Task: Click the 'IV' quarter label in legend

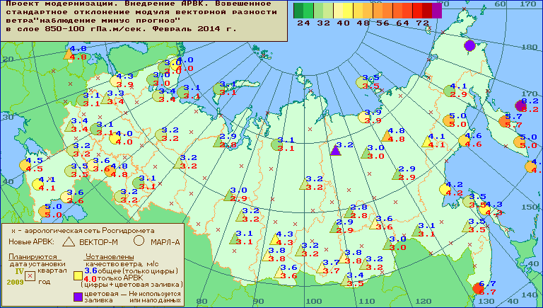Action: [x=19, y=271]
